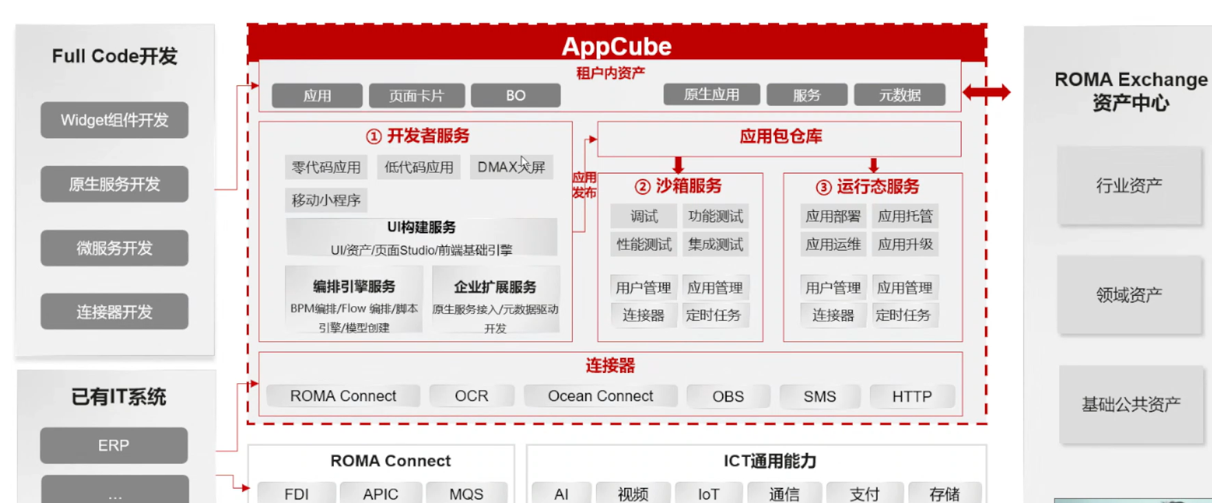Select the HTTP connector
Screen dimensions: 1212x503
coord(912,396)
